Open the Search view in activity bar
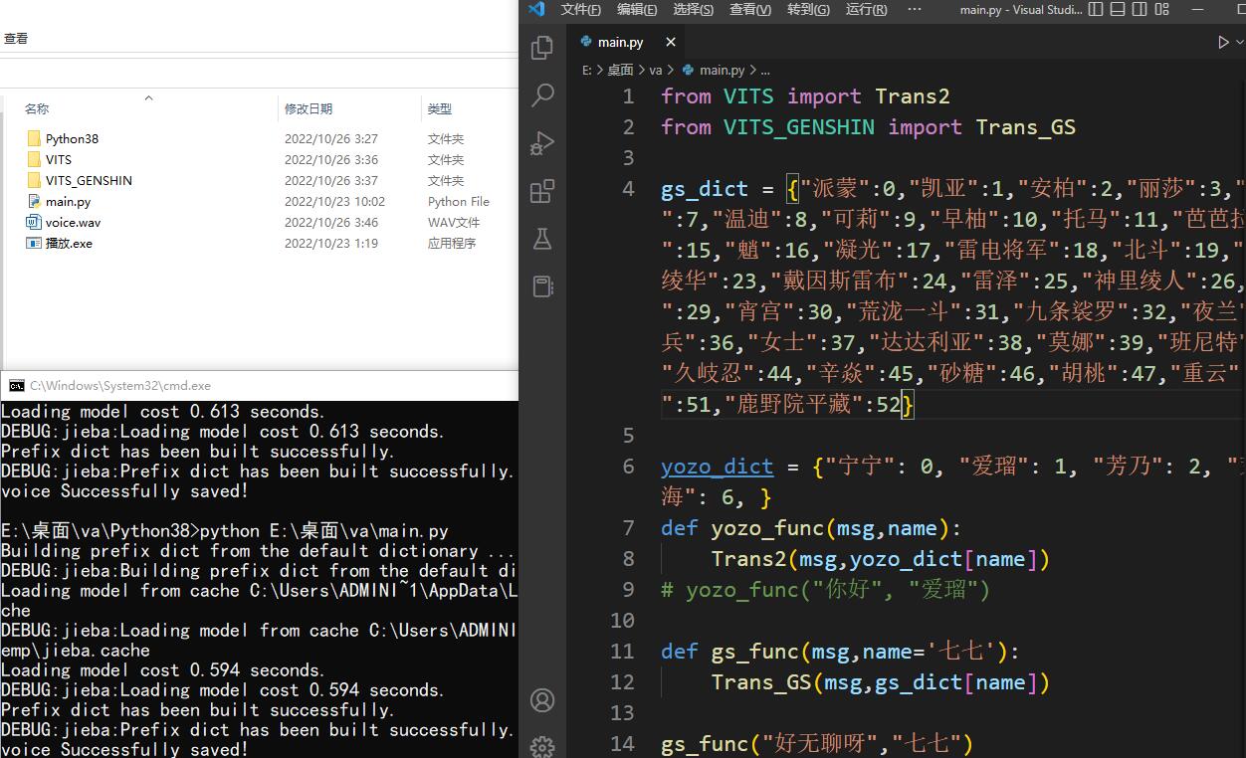1246x758 pixels. click(542, 95)
